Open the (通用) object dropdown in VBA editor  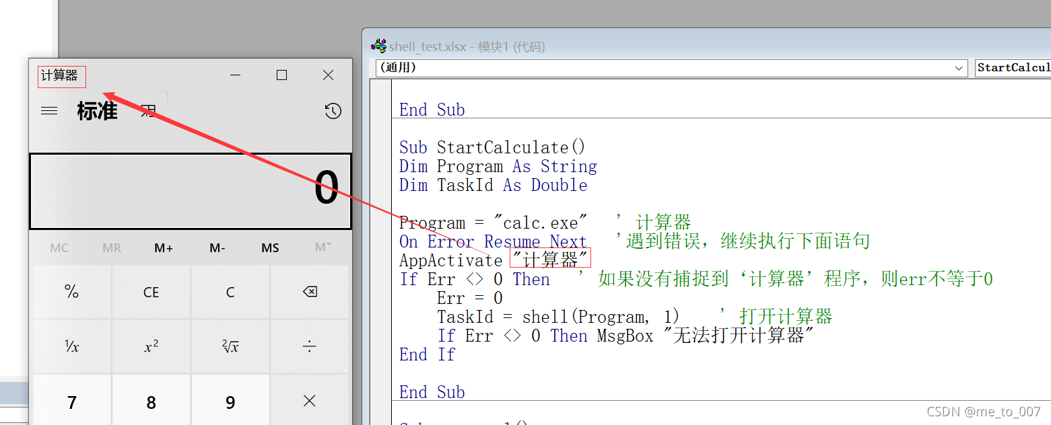coord(672,67)
